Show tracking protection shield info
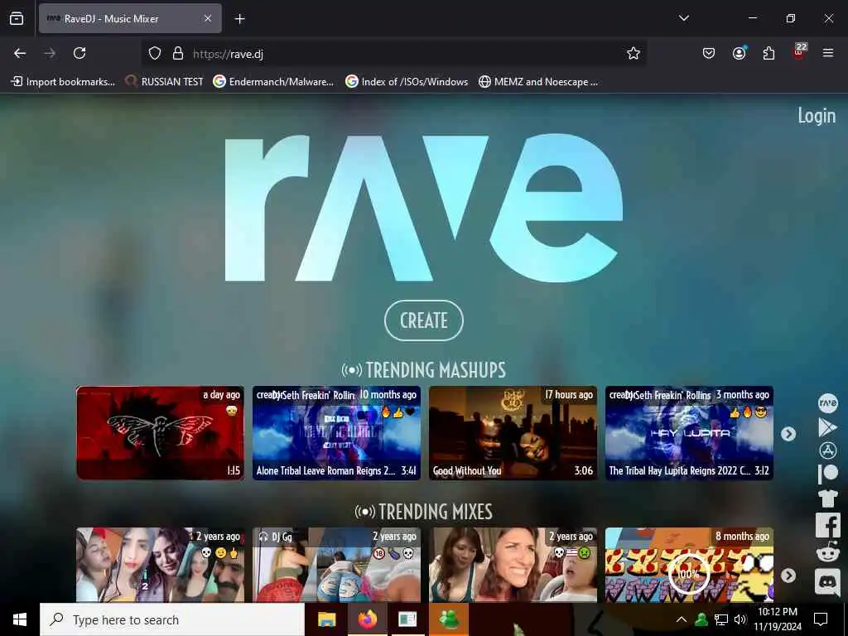This screenshot has height=636, width=848. [155, 53]
